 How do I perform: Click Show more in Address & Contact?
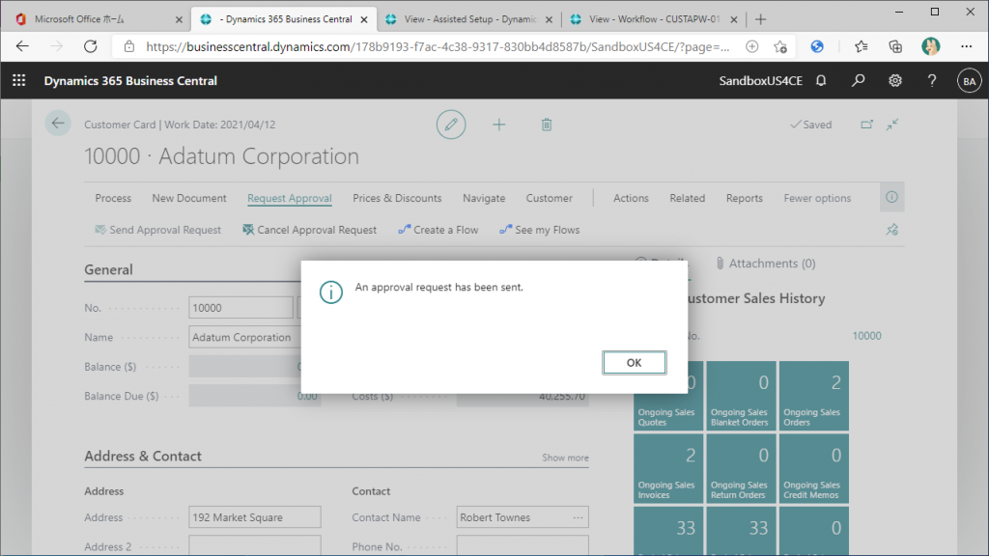tap(565, 458)
